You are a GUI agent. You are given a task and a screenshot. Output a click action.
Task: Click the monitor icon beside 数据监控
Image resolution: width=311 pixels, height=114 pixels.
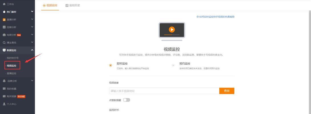pyautogui.click(x=4, y=50)
